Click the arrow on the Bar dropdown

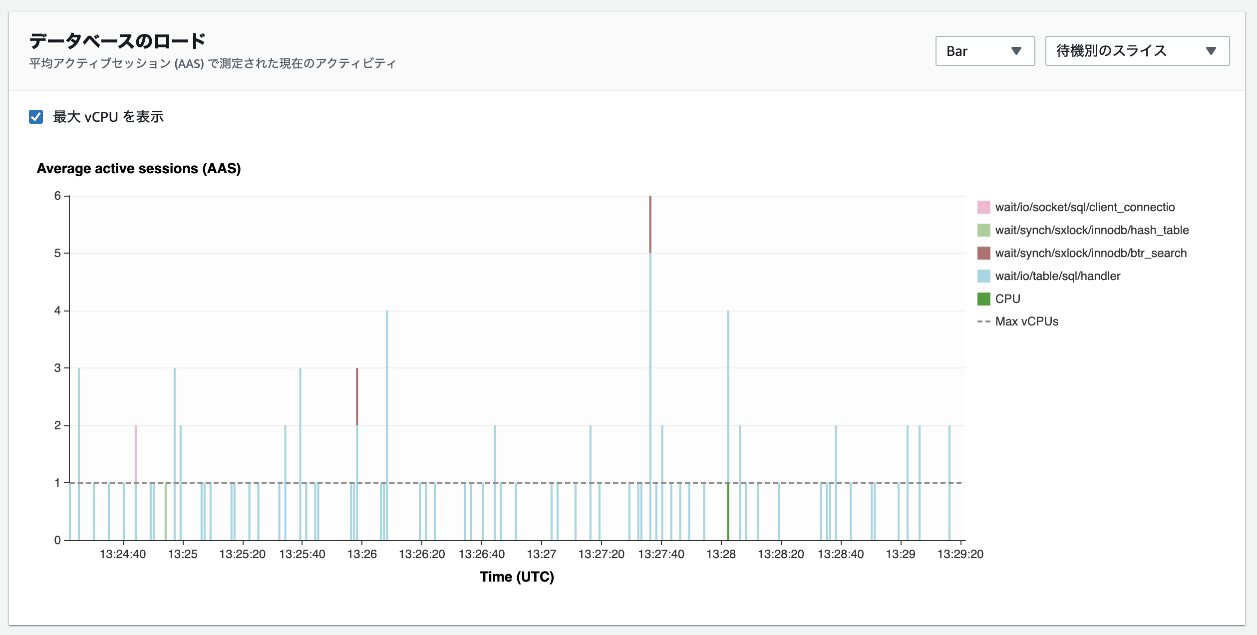click(1016, 51)
